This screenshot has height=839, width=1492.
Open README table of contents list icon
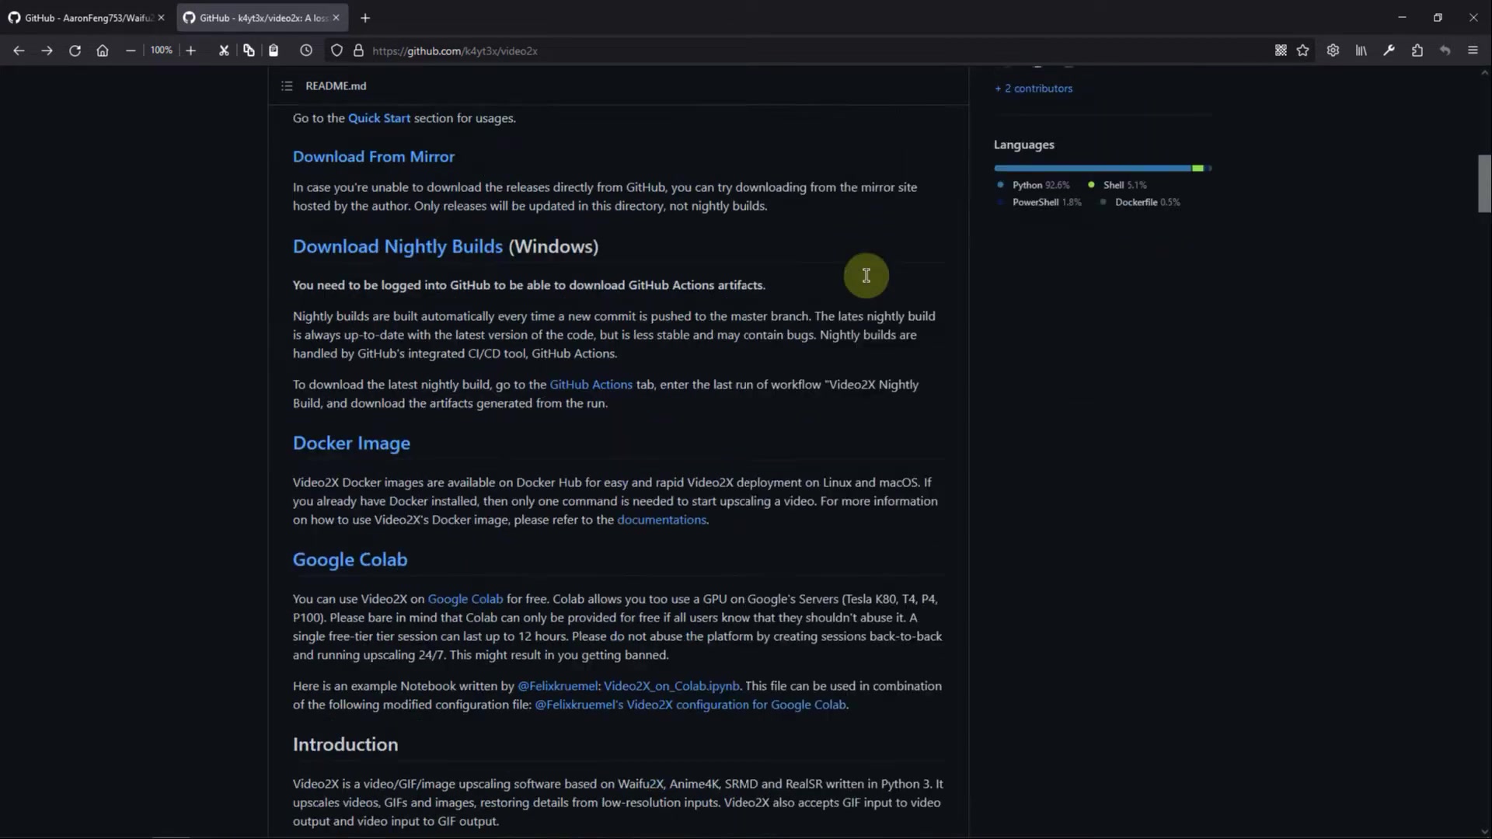pyautogui.click(x=287, y=86)
